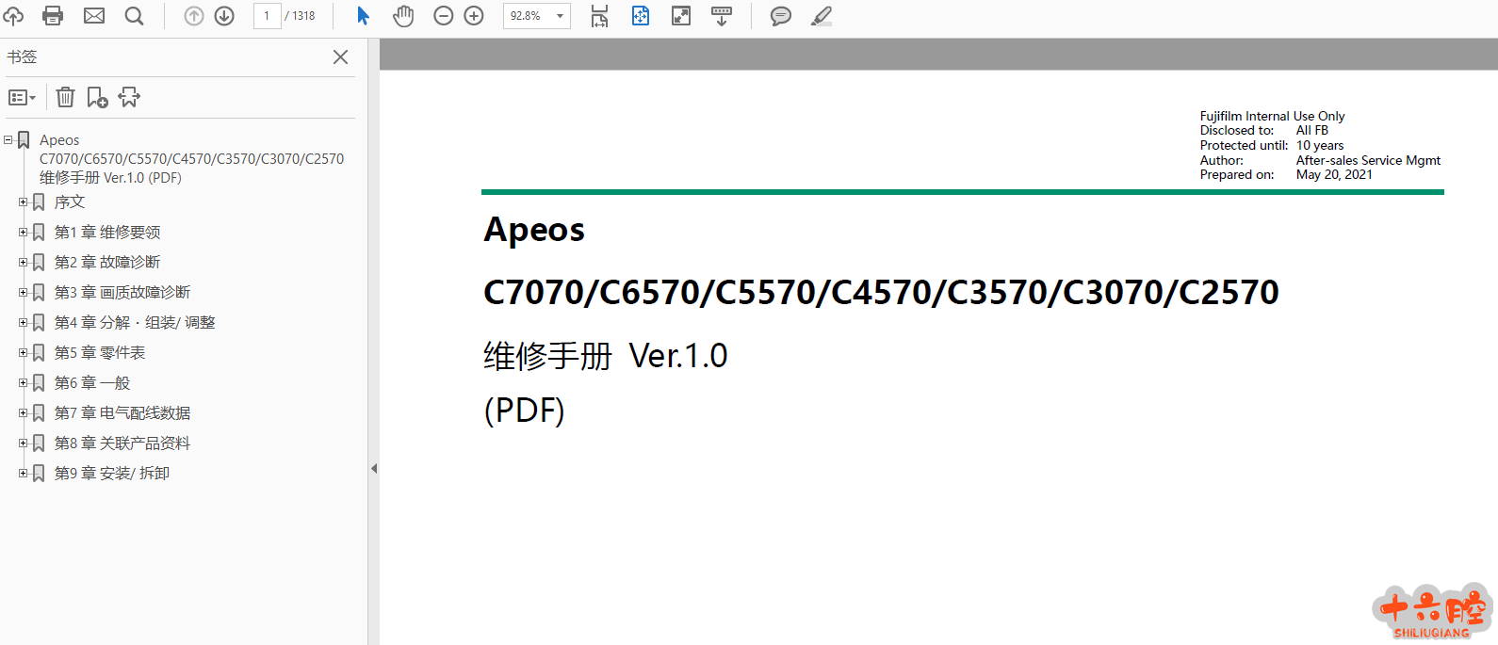The image size is (1498, 645).
Task: Open the comment bubble tool
Action: (780, 16)
